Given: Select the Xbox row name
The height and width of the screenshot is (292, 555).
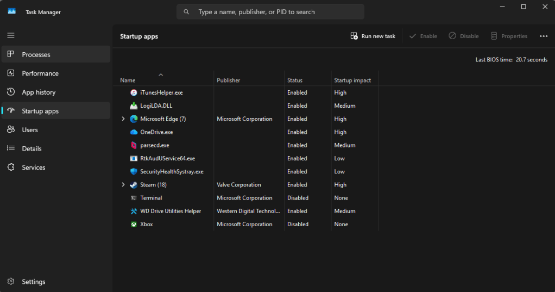Looking at the screenshot, I should tap(147, 224).
